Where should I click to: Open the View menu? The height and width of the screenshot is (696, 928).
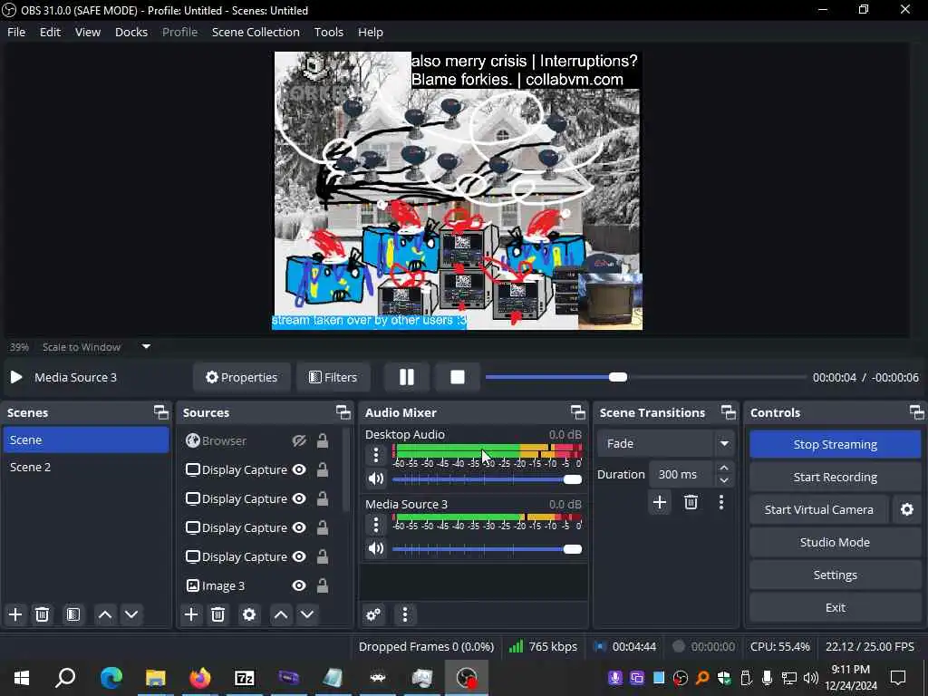[88, 32]
